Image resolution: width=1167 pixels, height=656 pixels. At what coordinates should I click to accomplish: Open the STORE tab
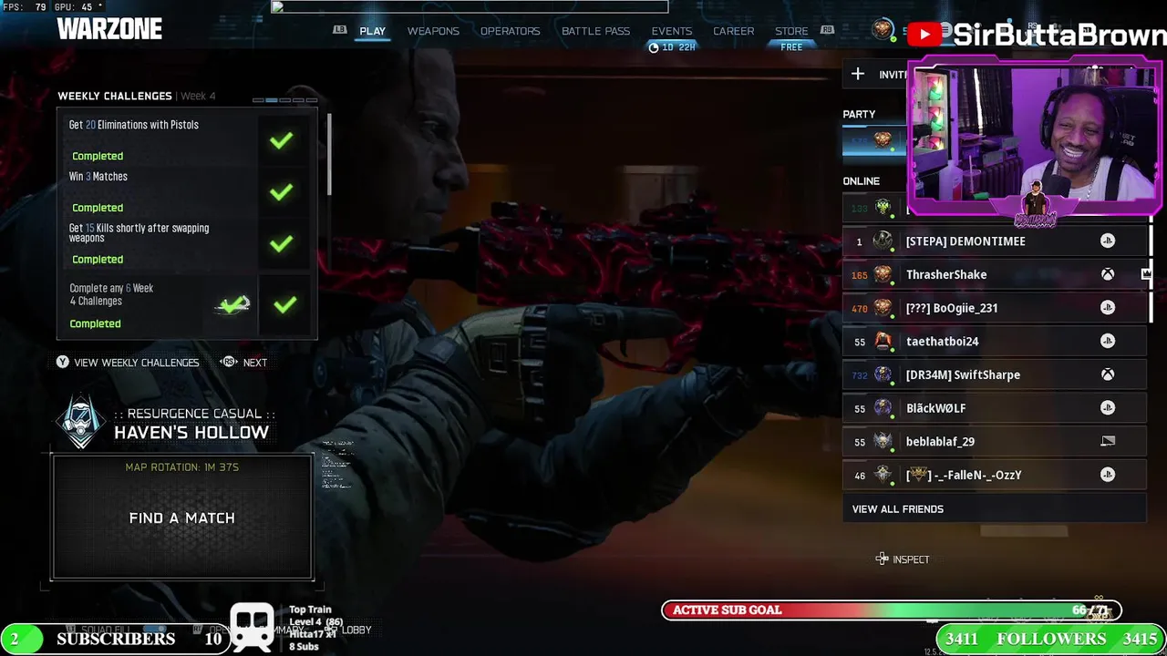(x=791, y=31)
